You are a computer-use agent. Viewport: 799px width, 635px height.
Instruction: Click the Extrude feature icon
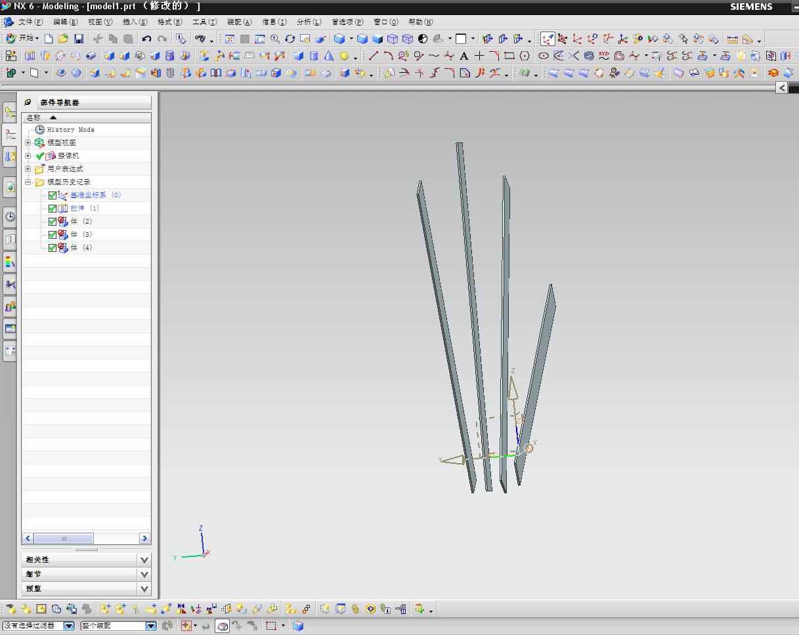(30, 56)
